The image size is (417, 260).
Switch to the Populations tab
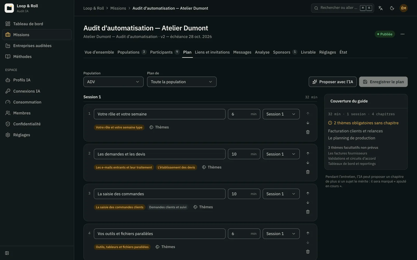132,52
